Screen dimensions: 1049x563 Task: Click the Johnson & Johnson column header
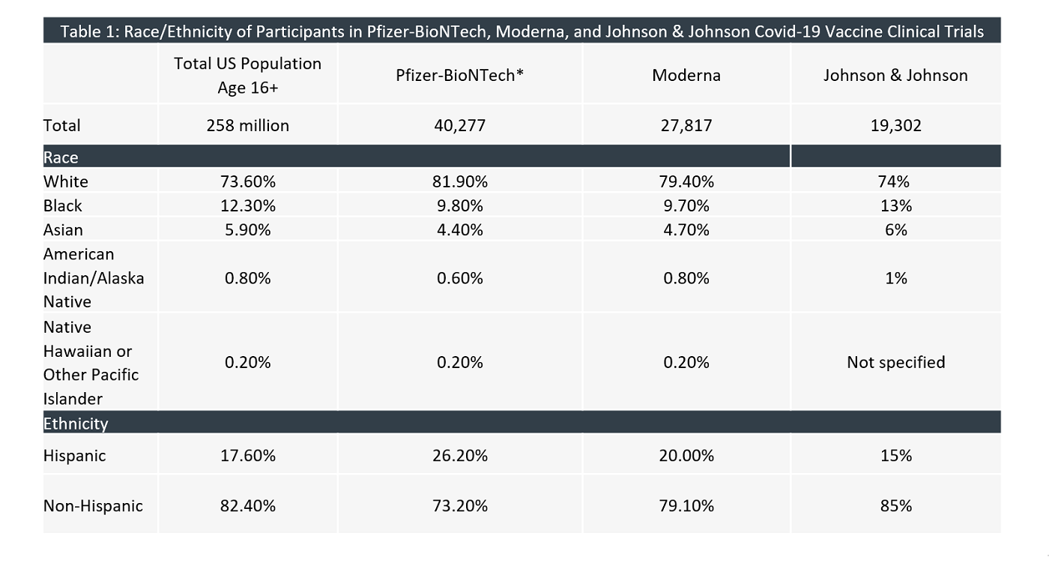(x=895, y=75)
